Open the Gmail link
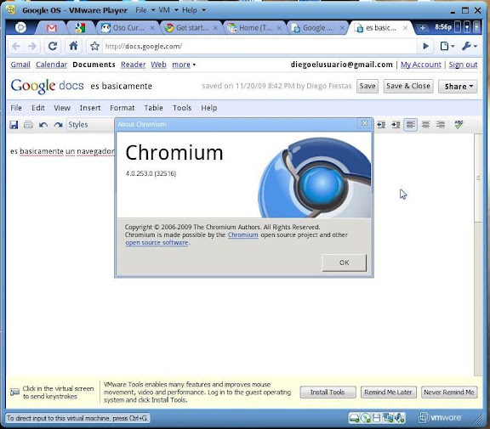 [x=20, y=65]
